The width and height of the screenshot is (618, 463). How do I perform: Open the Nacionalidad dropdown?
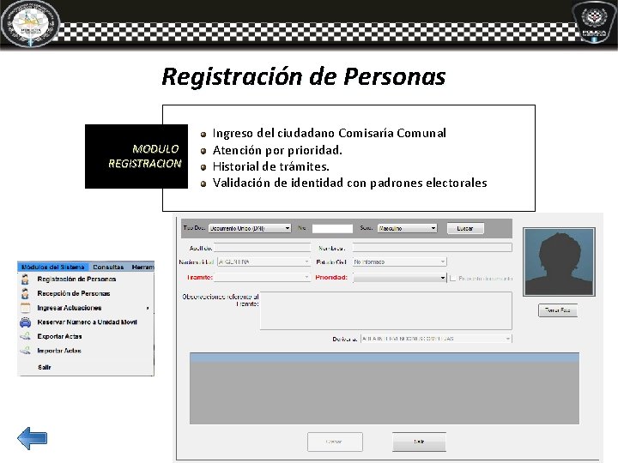264,262
